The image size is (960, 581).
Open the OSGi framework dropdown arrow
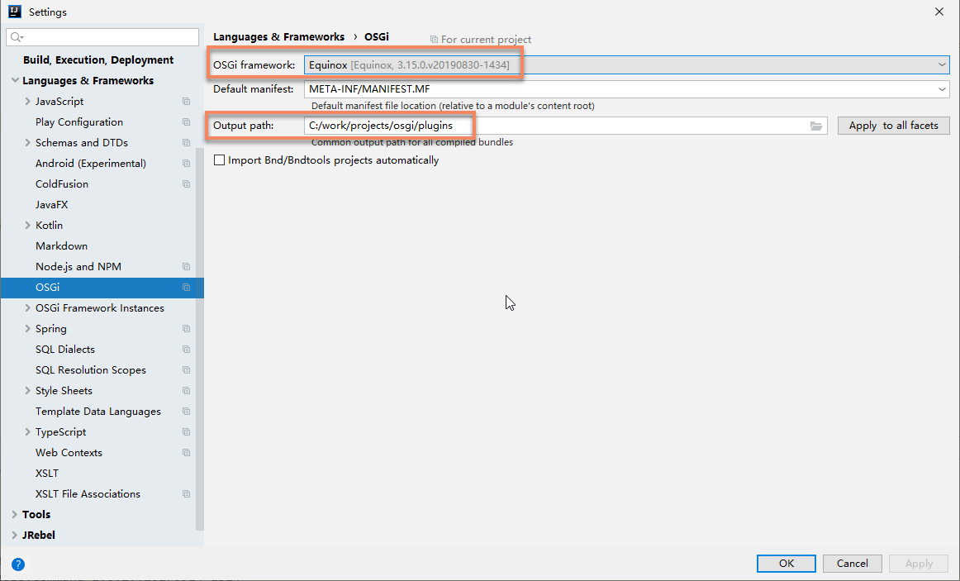[942, 65]
